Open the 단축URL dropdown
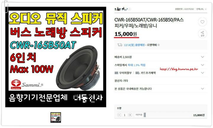The image size is (213, 128). 201,9
